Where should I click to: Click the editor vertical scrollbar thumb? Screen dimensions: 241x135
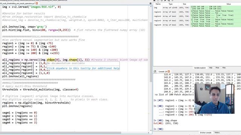[x=151, y=52]
